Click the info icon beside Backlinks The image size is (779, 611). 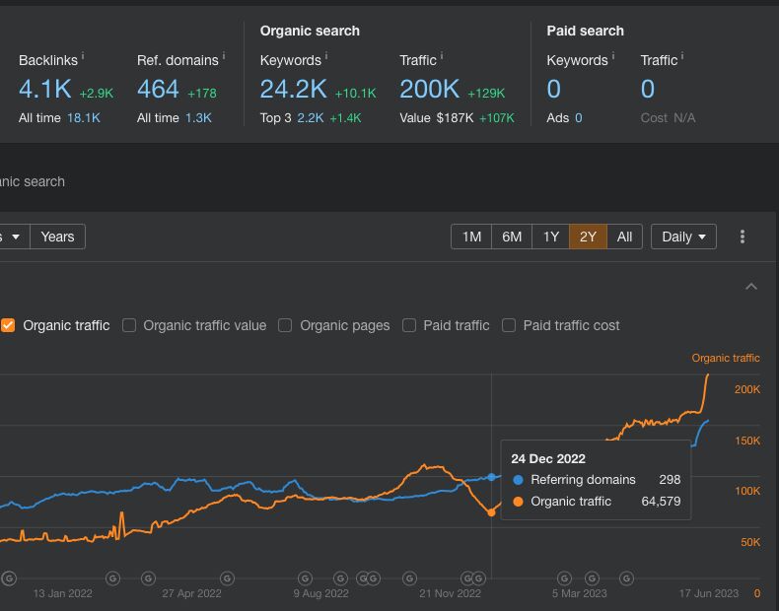click(83, 56)
